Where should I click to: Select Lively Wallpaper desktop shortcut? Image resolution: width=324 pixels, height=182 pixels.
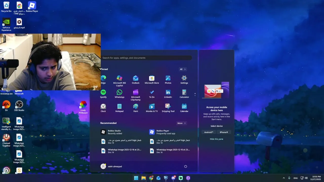pos(83,107)
